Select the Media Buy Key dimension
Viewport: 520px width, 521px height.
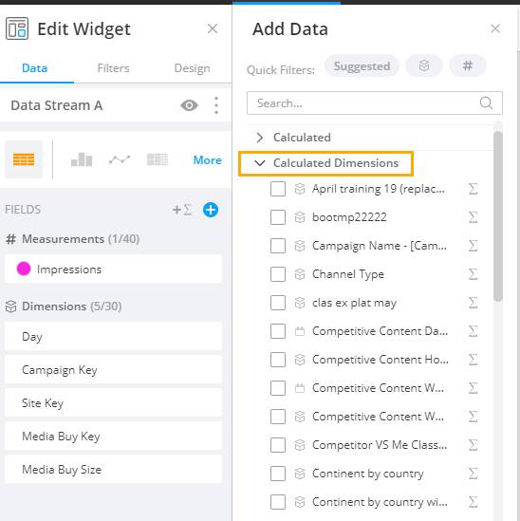pos(113,436)
